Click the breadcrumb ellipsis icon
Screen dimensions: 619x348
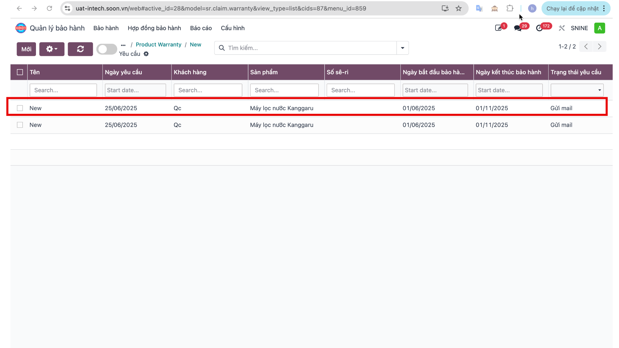pyautogui.click(x=123, y=45)
